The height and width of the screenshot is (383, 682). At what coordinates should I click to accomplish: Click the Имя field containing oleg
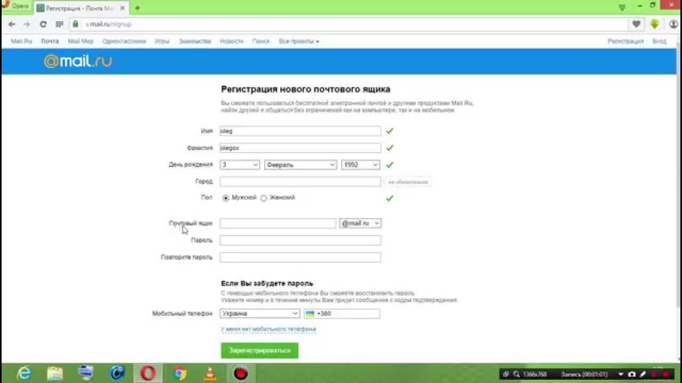click(301, 131)
